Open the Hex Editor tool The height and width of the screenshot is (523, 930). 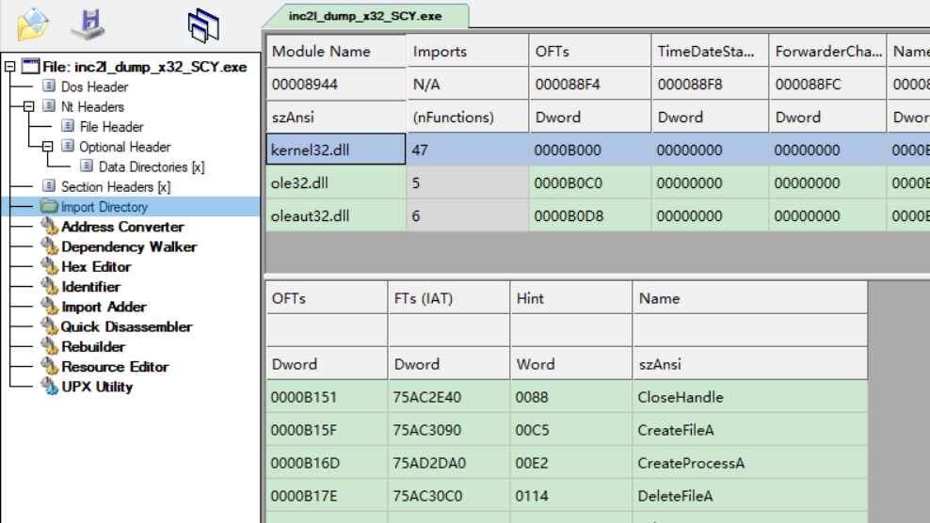96,267
